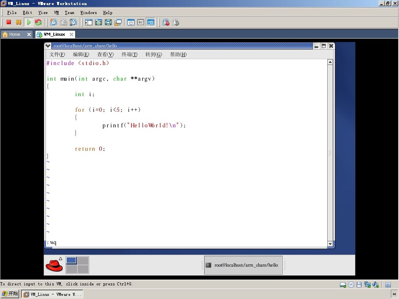This screenshot has height=299, width=399.
Task: Click the terminal scrollbar down arrow
Action: coord(330,244)
